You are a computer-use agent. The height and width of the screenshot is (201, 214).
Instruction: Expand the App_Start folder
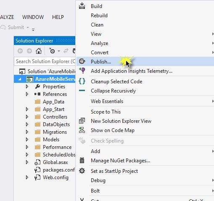coord(27,109)
